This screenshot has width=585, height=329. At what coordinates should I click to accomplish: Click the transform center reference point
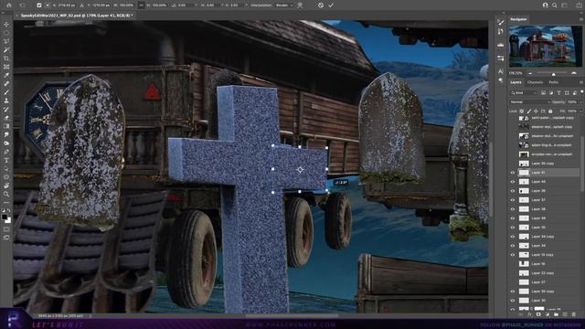(300, 170)
